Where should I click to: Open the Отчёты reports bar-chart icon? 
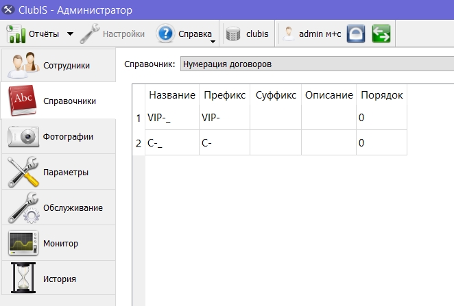(x=16, y=34)
